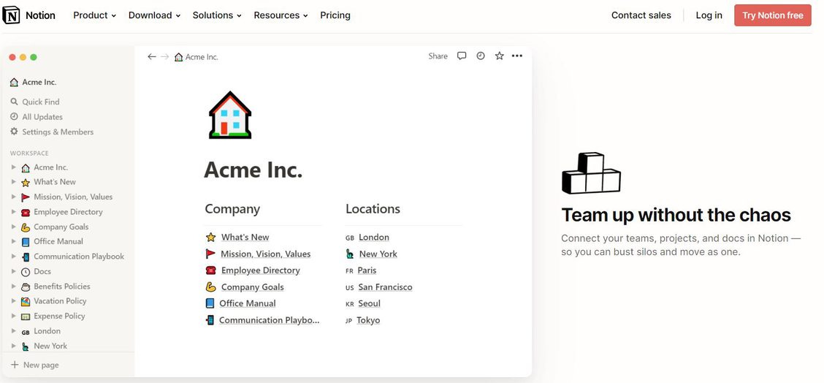The image size is (824, 383).
Task: Click Contact sales
Action: pyautogui.click(x=641, y=15)
